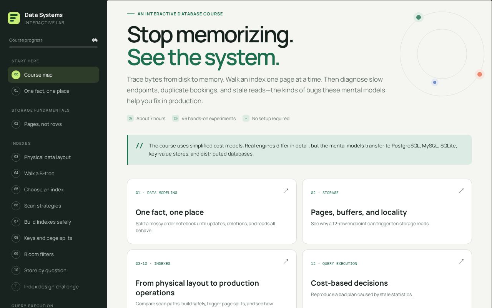This screenshot has height=308, width=492.
Task: Click the 04 badge for Walk a B-tree
Action: 16,173
